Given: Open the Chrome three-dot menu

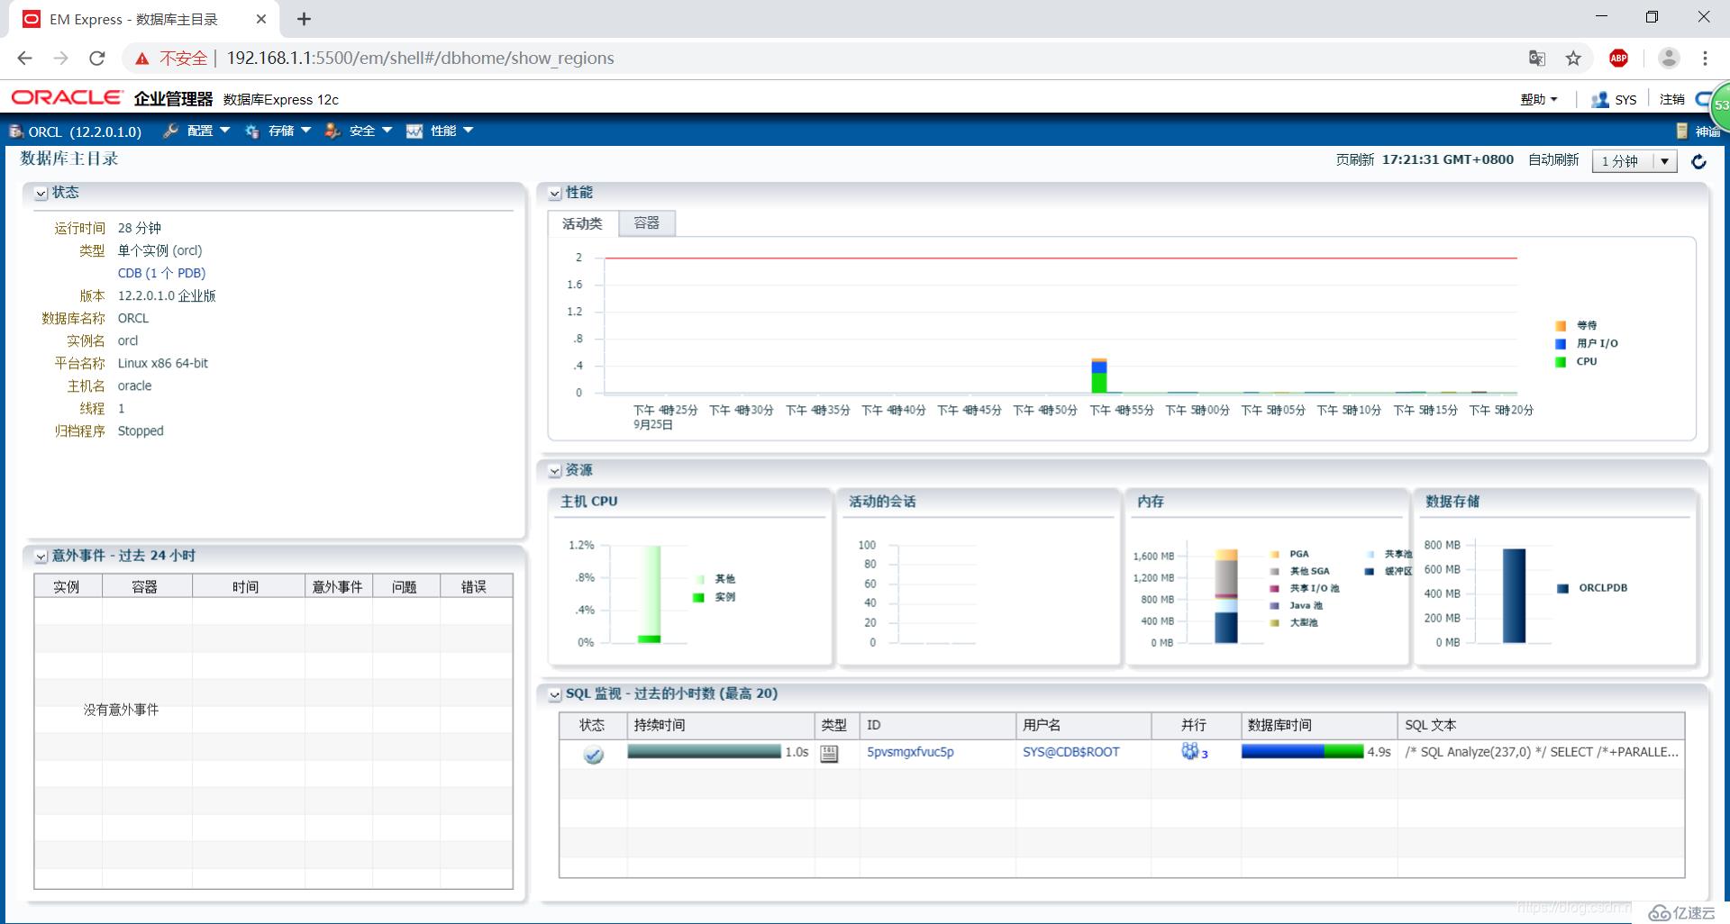Looking at the screenshot, I should coord(1705,59).
